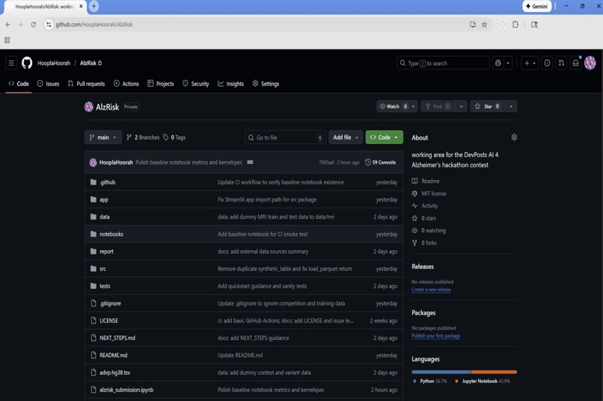Expand commit message ellipsis details
The image size is (603, 401).
coord(250,162)
